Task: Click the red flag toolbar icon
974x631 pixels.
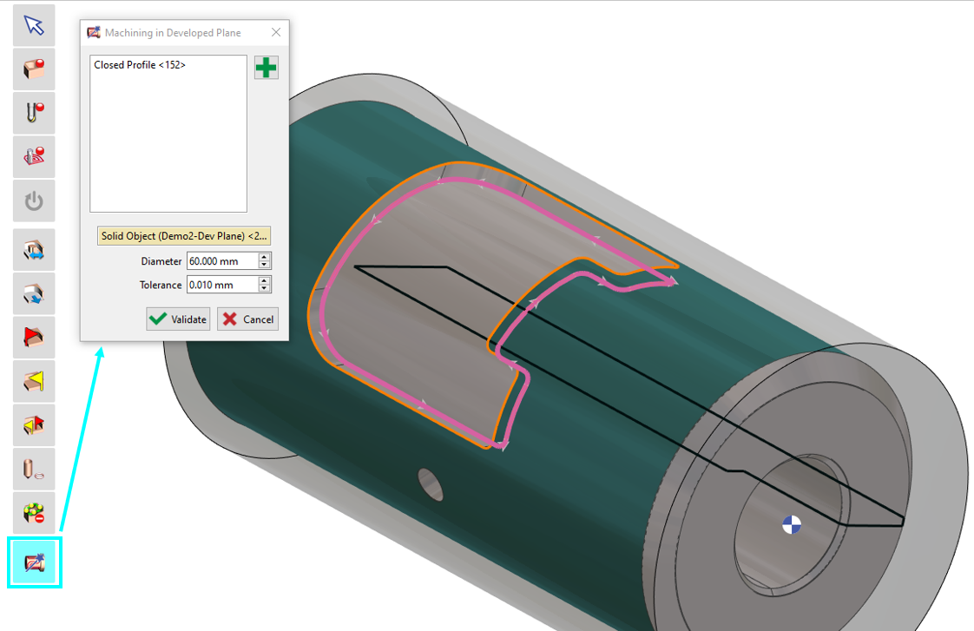Action: tap(34, 337)
